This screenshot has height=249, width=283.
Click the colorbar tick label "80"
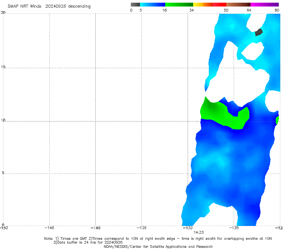pyautogui.click(x=277, y=10)
